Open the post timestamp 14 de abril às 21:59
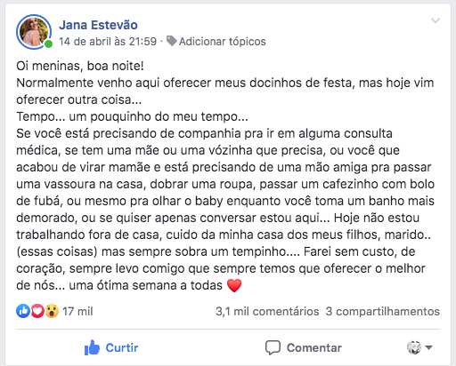The width and height of the screenshot is (456, 366). [x=108, y=42]
